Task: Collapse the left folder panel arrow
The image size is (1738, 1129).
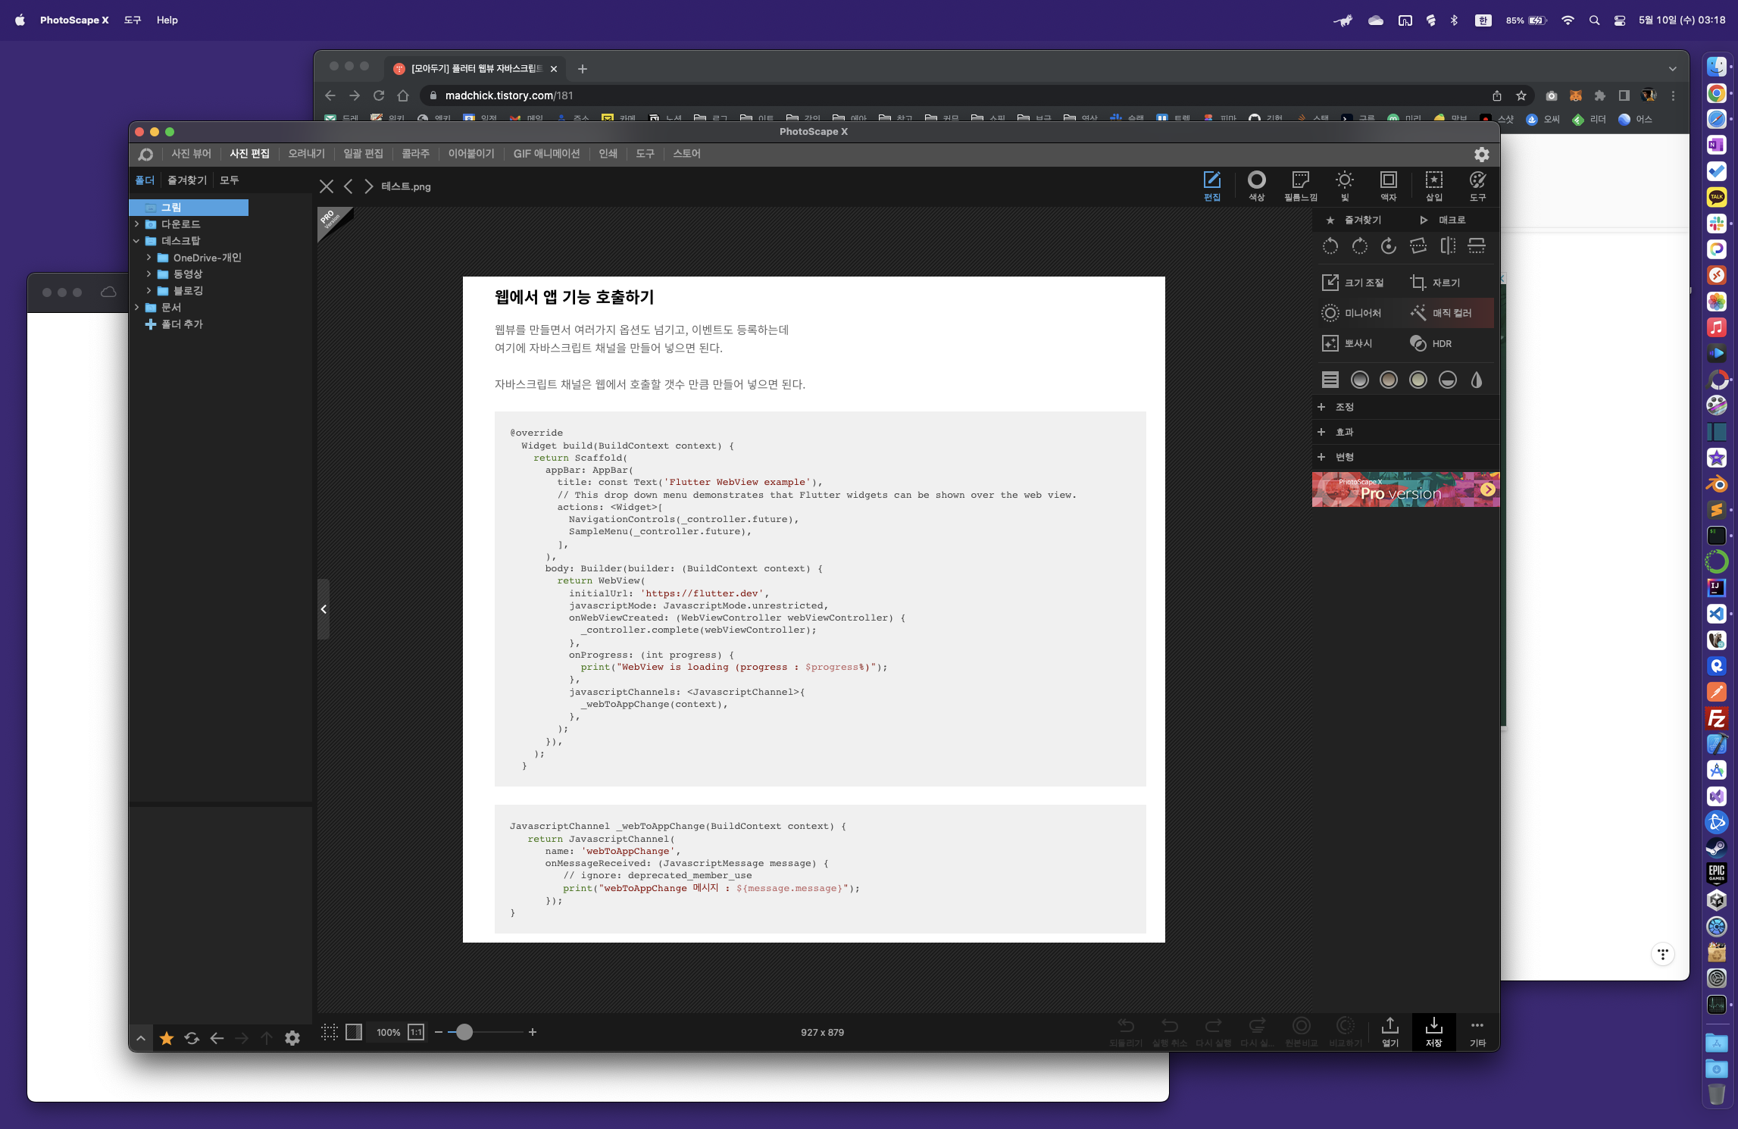Action: coord(324,609)
